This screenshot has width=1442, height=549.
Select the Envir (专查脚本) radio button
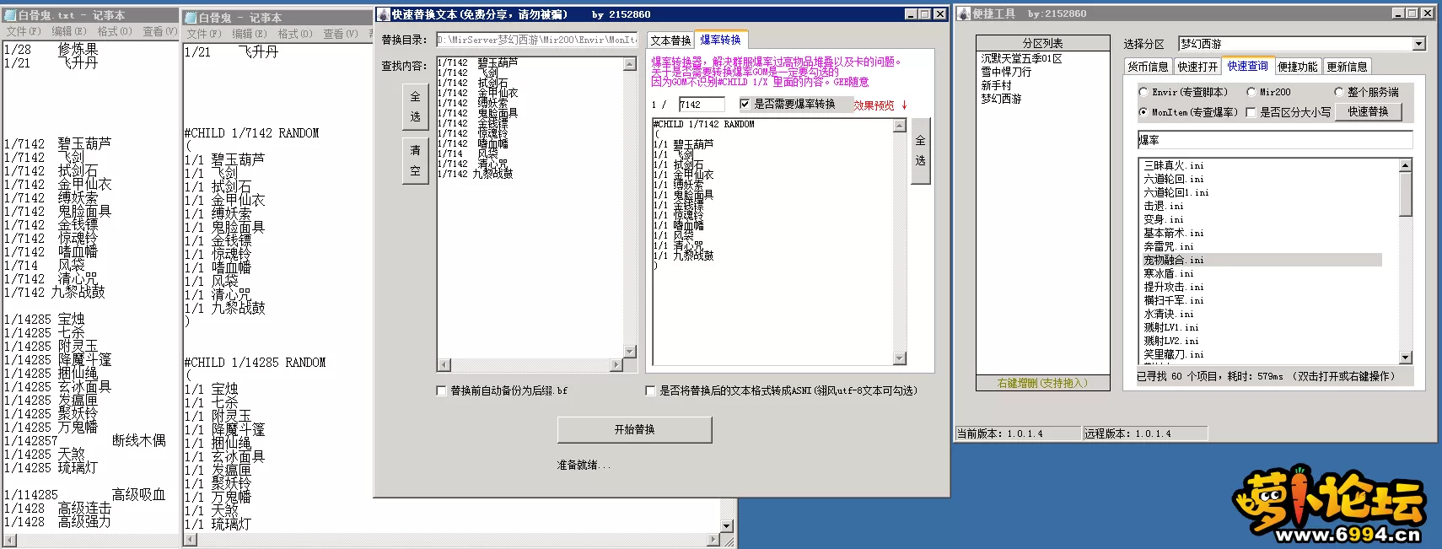(1143, 92)
